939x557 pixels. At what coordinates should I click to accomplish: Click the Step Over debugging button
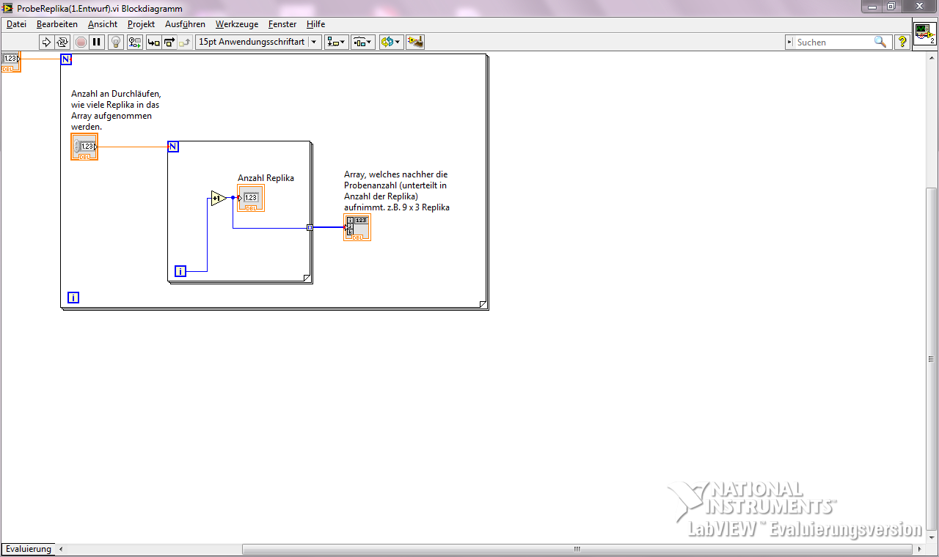point(169,42)
